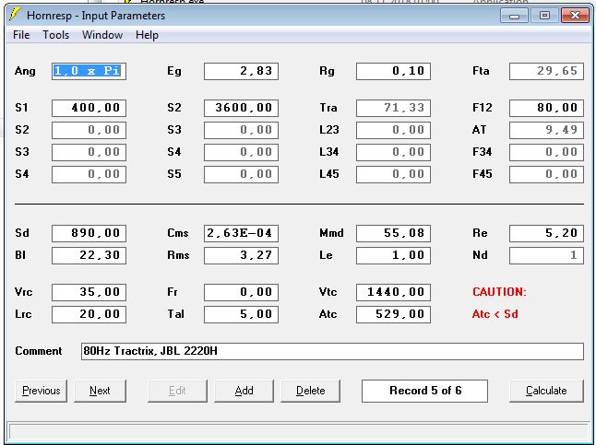Image resolution: width=596 pixels, height=445 pixels.
Task: Click the 'Vtc' label
Action: click(328, 292)
